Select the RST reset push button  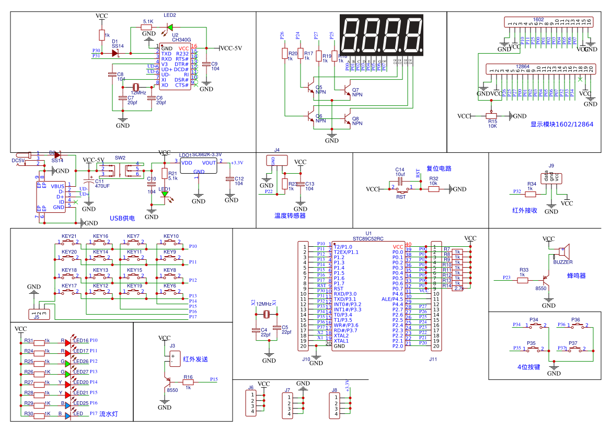(x=401, y=189)
